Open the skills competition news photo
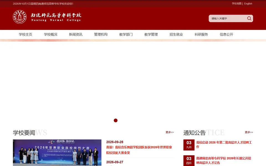The image size is (266, 166). pos(57,153)
